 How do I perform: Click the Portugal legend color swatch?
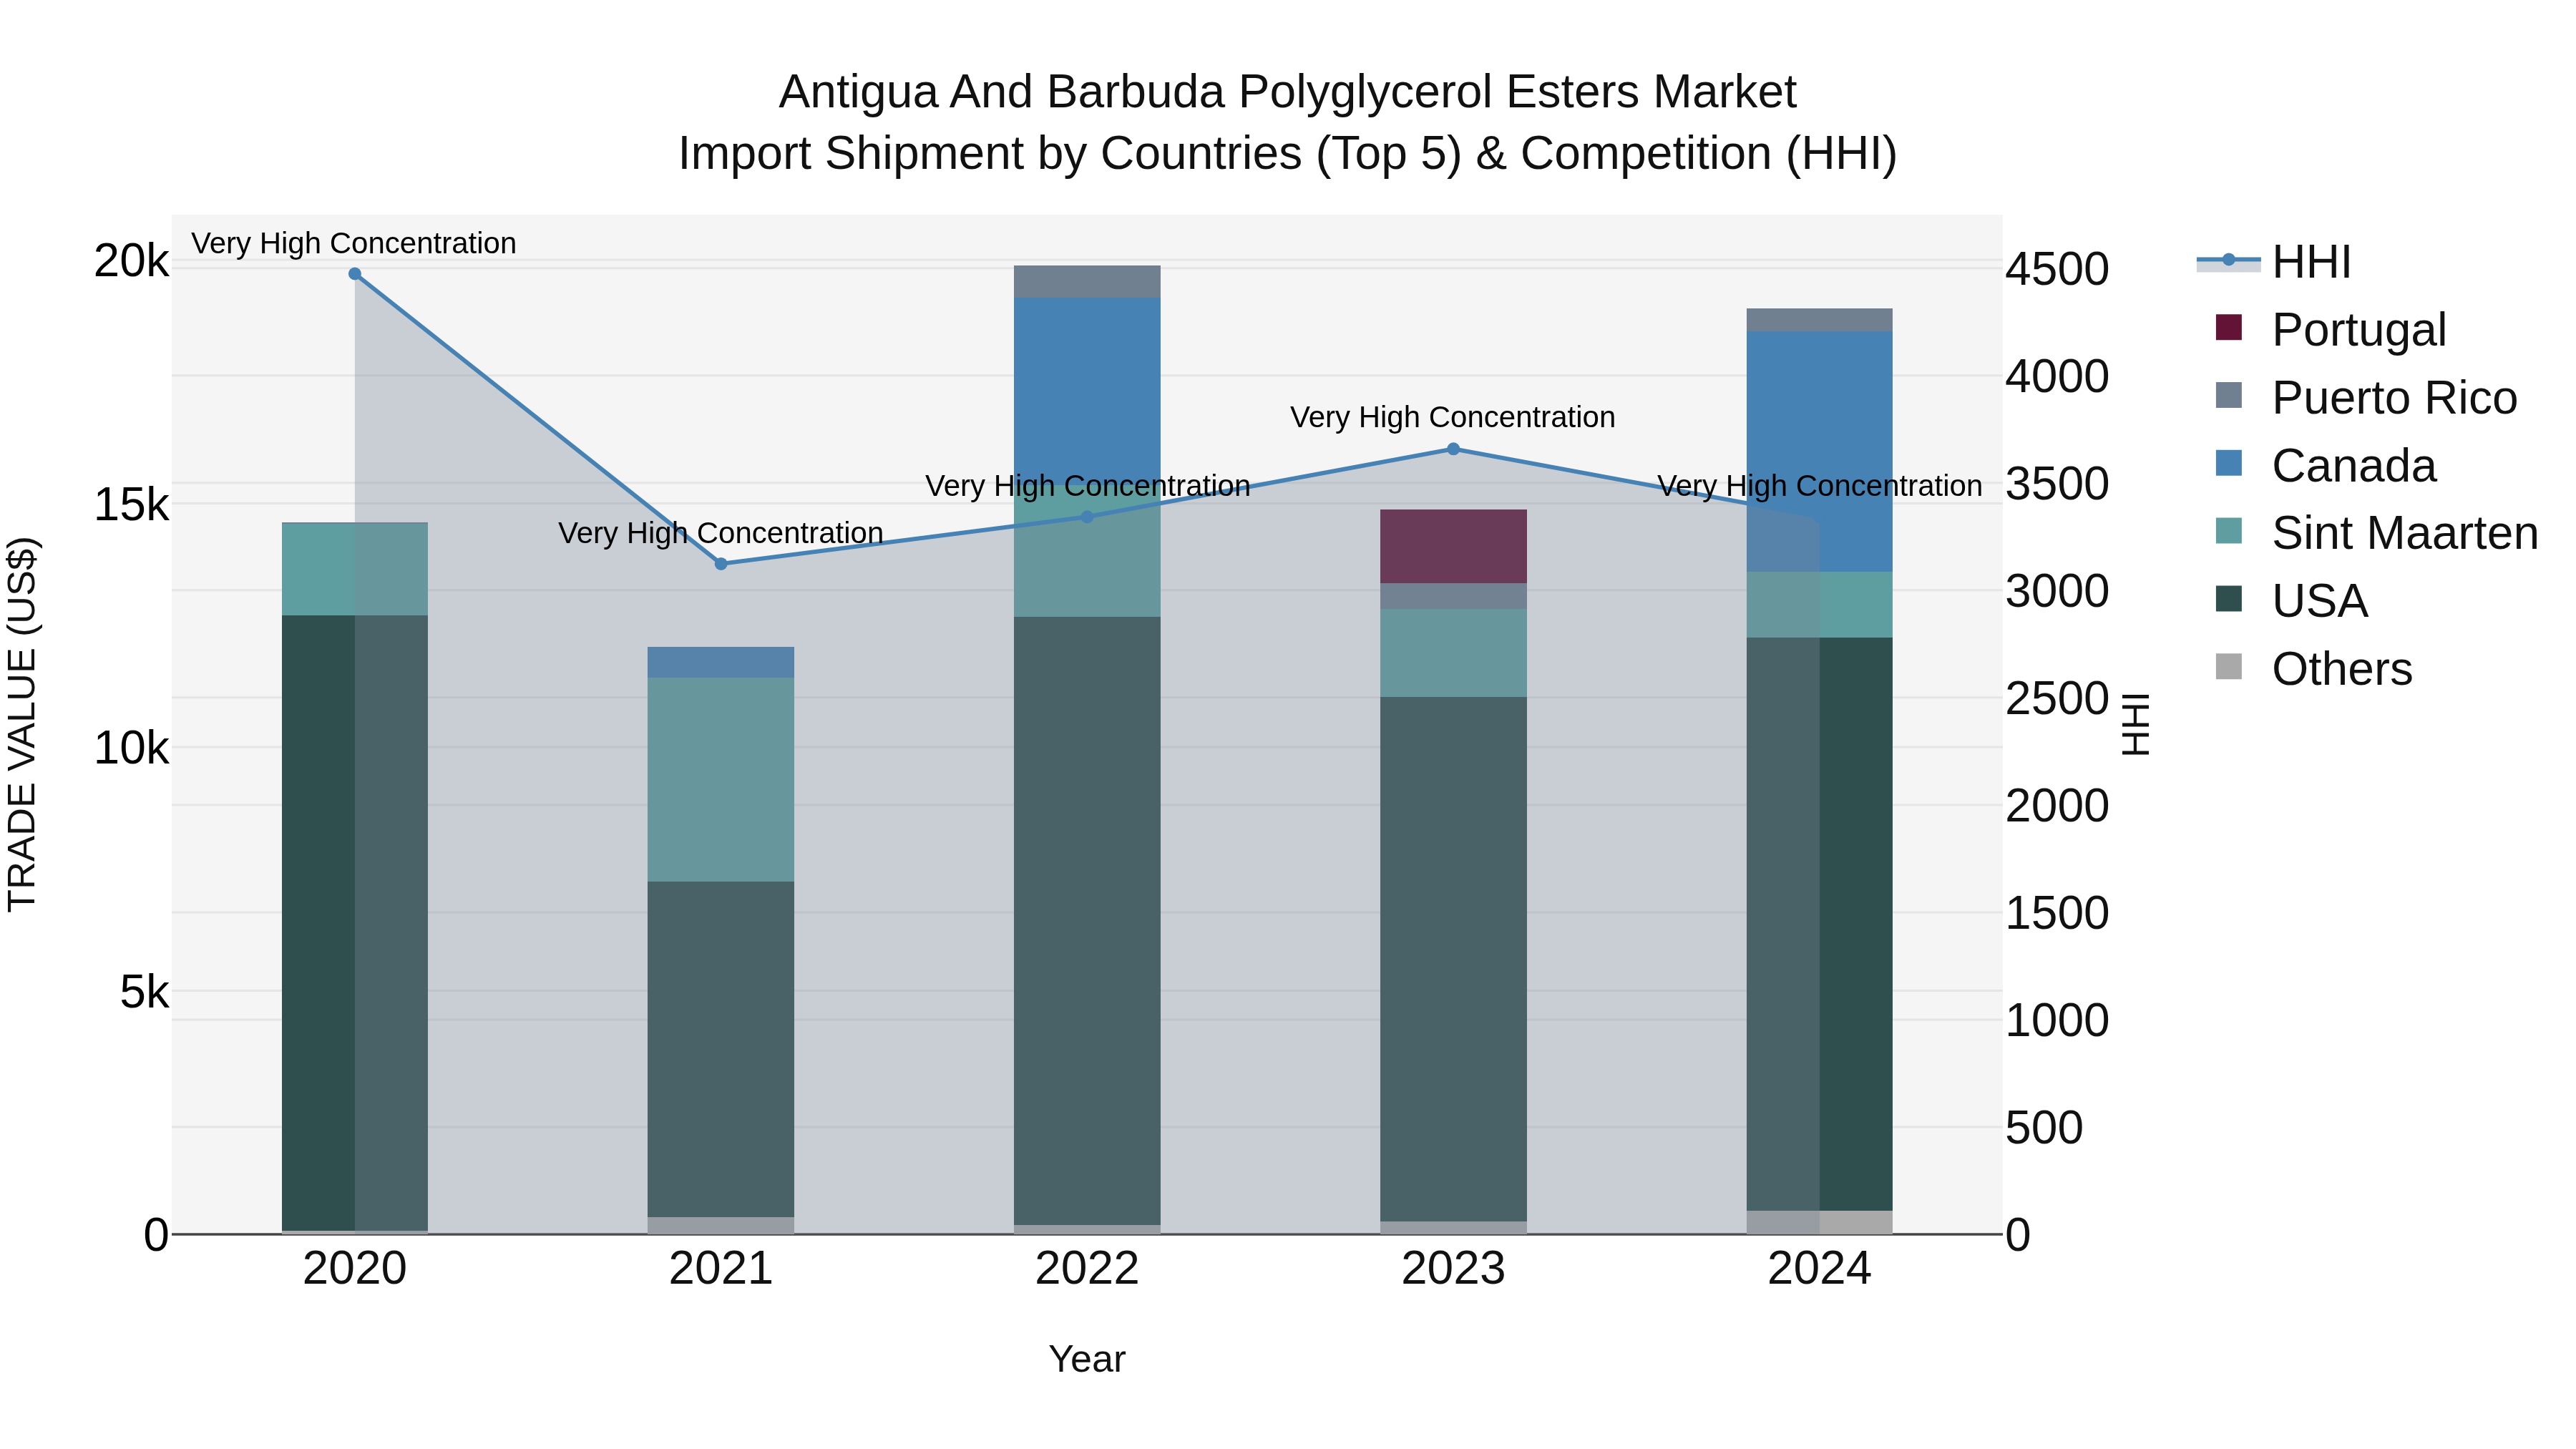click(2229, 327)
